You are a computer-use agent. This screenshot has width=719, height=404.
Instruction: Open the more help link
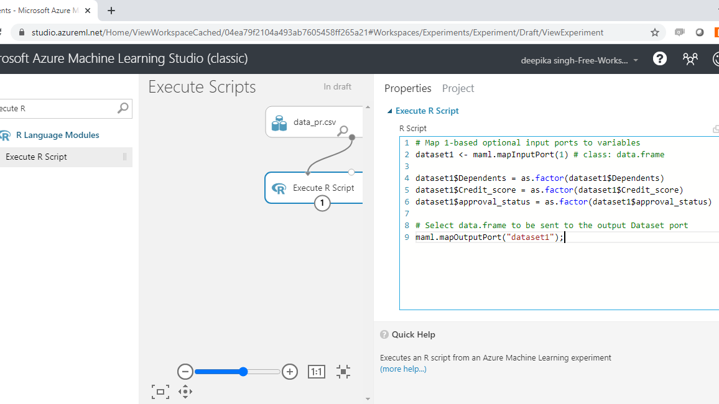pos(403,369)
